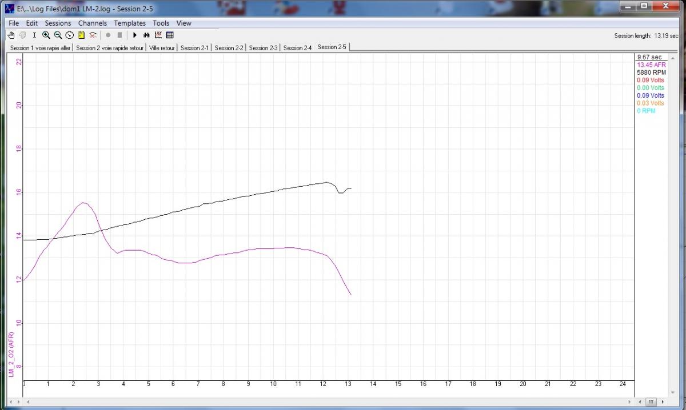Viewport: 686px width, 410px height.
Task: Click the grayed-out hand tool icon
Action: coord(22,35)
